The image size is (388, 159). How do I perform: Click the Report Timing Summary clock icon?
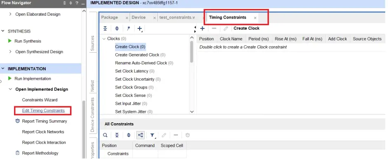[18, 121]
